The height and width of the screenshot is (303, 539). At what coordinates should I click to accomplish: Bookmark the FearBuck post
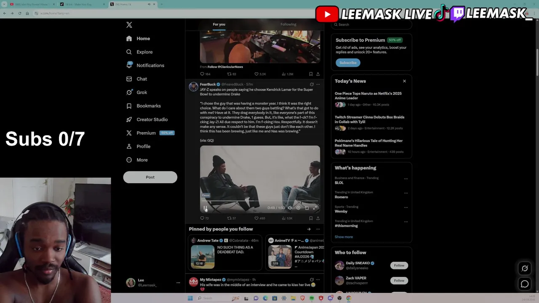[311, 218]
